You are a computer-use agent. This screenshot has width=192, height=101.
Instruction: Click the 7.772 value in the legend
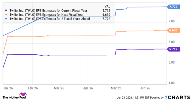(x=106, y=19)
